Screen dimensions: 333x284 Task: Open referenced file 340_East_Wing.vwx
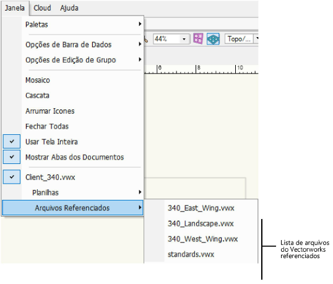point(201,208)
